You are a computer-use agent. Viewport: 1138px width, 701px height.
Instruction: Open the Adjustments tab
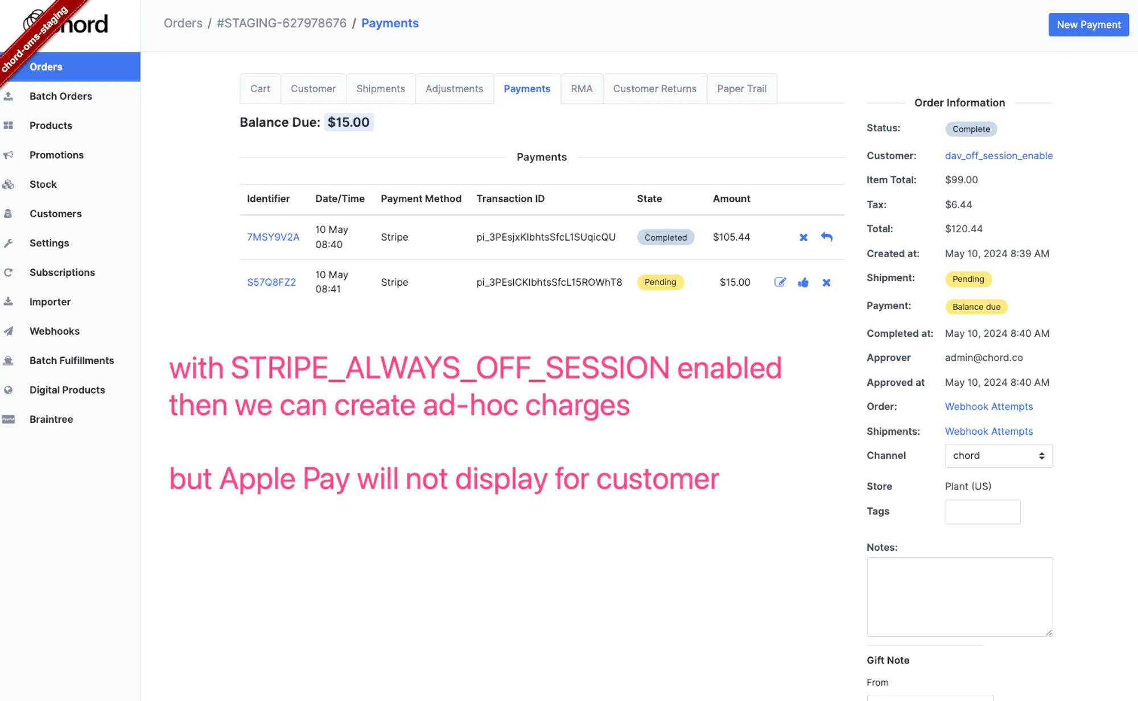click(x=454, y=89)
